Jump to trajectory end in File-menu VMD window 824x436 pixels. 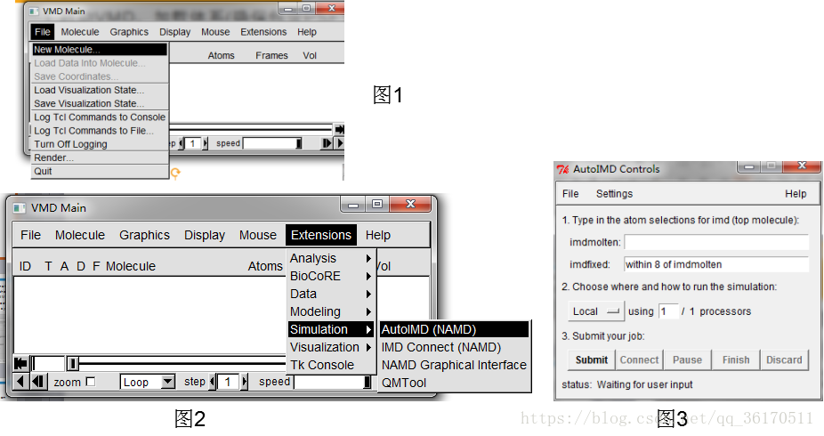point(340,129)
